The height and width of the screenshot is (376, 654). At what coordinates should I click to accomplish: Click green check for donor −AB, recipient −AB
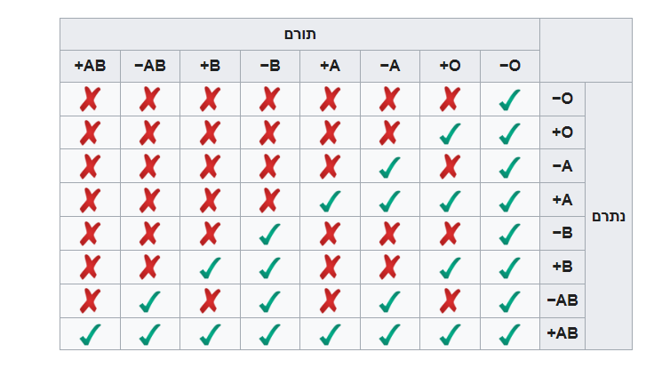tap(149, 300)
